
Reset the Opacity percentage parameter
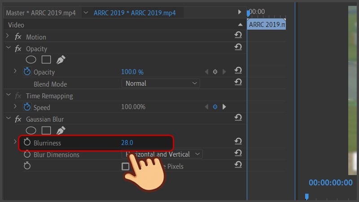238,70
